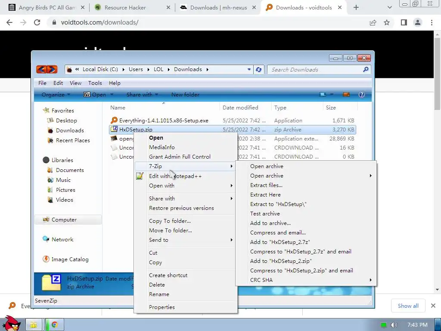Image resolution: width=441 pixels, height=331 pixels.
Task: Select Extract files... option
Action: point(266,185)
